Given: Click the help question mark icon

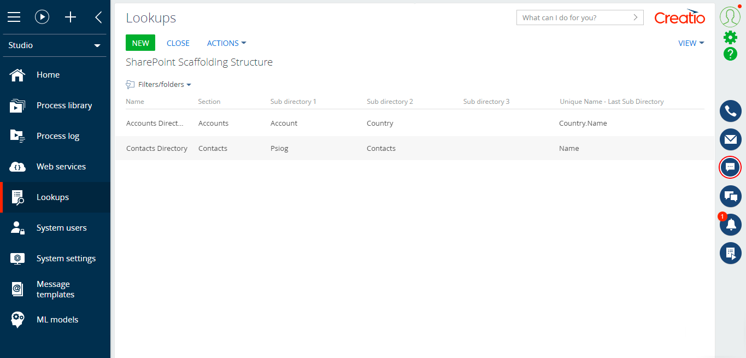Looking at the screenshot, I should pos(730,54).
